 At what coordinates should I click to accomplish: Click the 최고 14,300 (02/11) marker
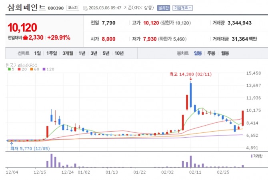[x=190, y=74]
